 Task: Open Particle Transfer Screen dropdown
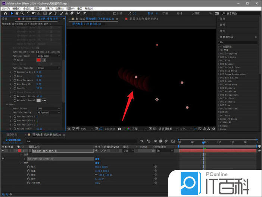(x=48, y=68)
